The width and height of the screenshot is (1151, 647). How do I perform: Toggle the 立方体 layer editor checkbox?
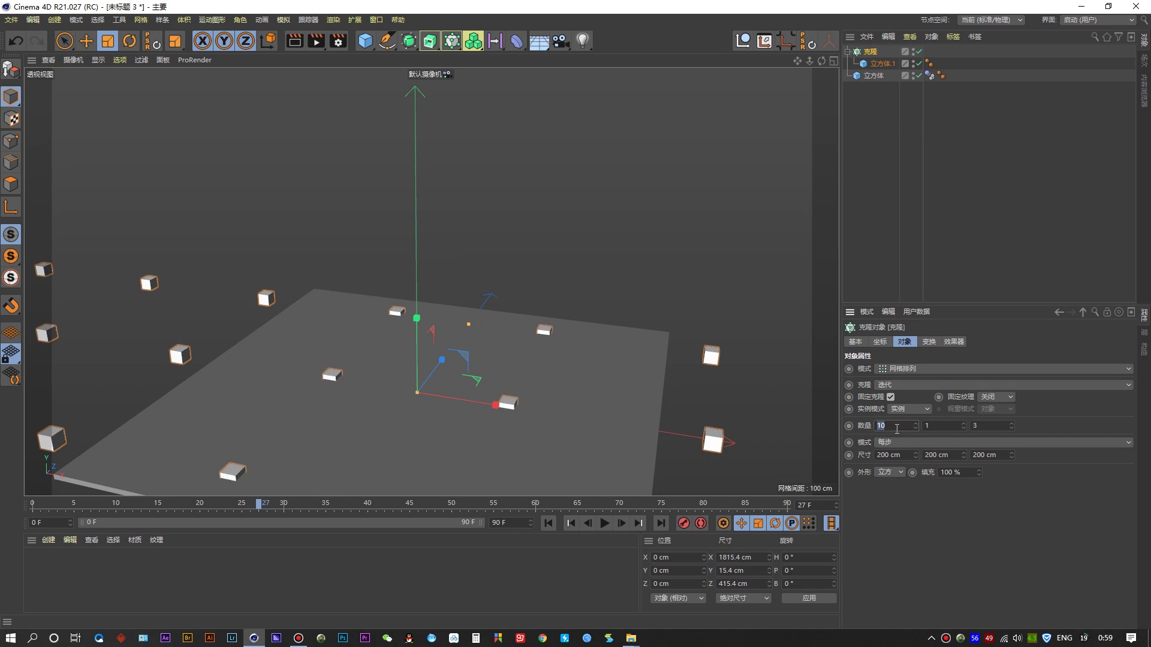[905, 75]
